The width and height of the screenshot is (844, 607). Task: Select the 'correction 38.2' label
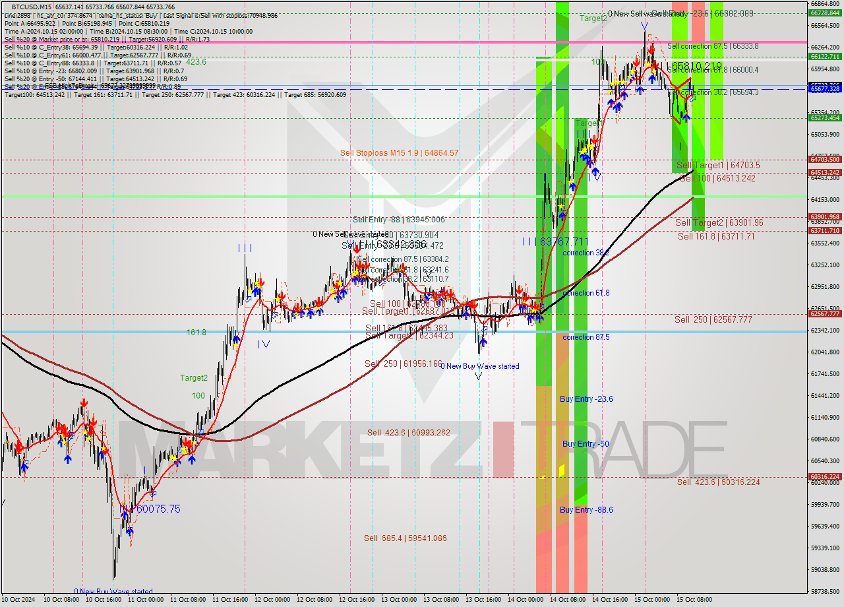pyautogui.click(x=586, y=253)
